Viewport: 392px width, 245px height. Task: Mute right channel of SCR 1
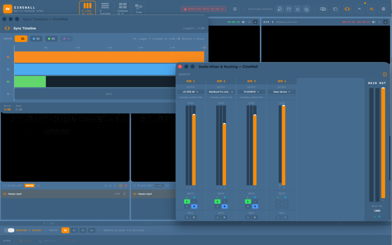pyautogui.click(x=194, y=217)
